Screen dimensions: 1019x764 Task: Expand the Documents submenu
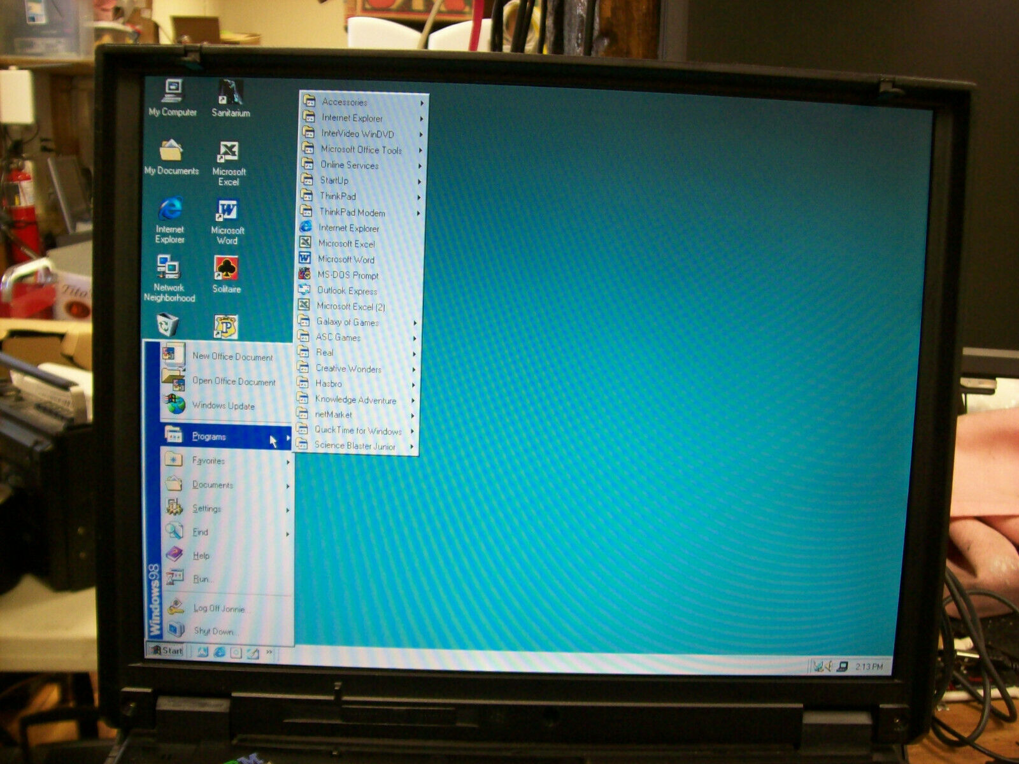tap(226, 485)
